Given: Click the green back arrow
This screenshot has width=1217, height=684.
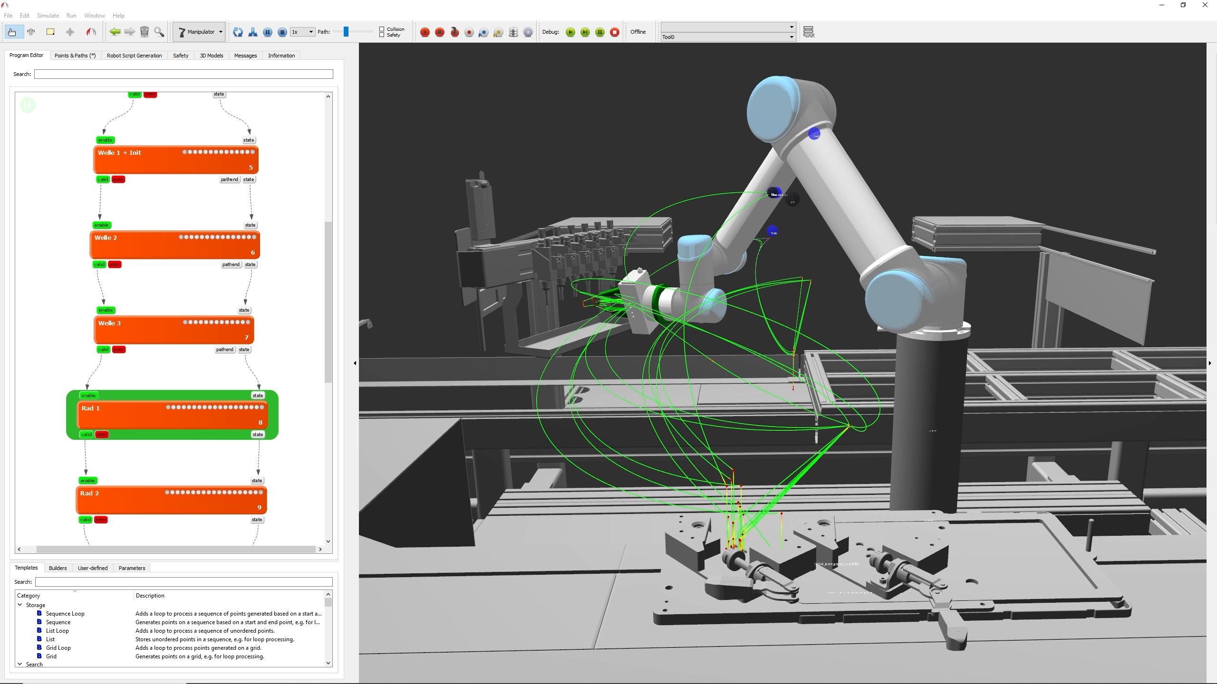Looking at the screenshot, I should 115,32.
